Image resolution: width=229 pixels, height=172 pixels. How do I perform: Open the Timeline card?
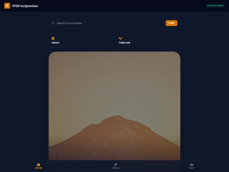(148, 40)
